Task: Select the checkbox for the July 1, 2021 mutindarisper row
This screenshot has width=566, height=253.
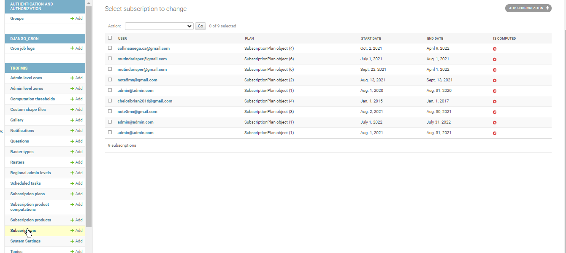Action: click(110, 59)
